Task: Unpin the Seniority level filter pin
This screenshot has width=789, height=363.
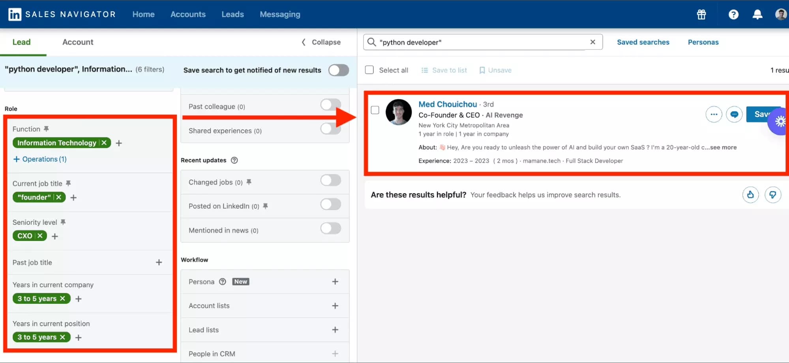Action: 64,222
